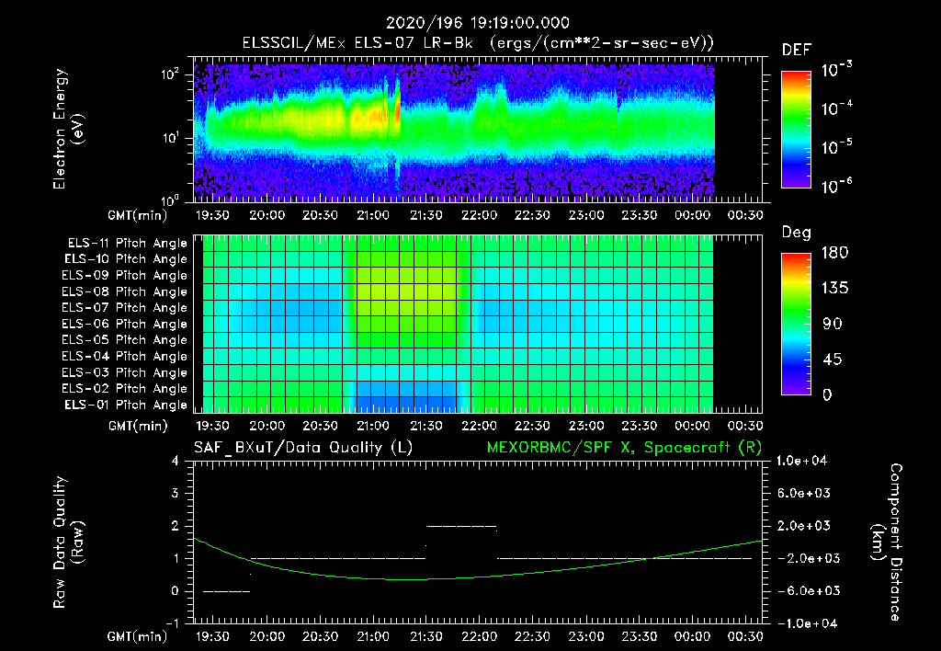The height and width of the screenshot is (651, 941).
Task: Click the ELS-08 Pitch Angle row label
Action: coord(125,291)
